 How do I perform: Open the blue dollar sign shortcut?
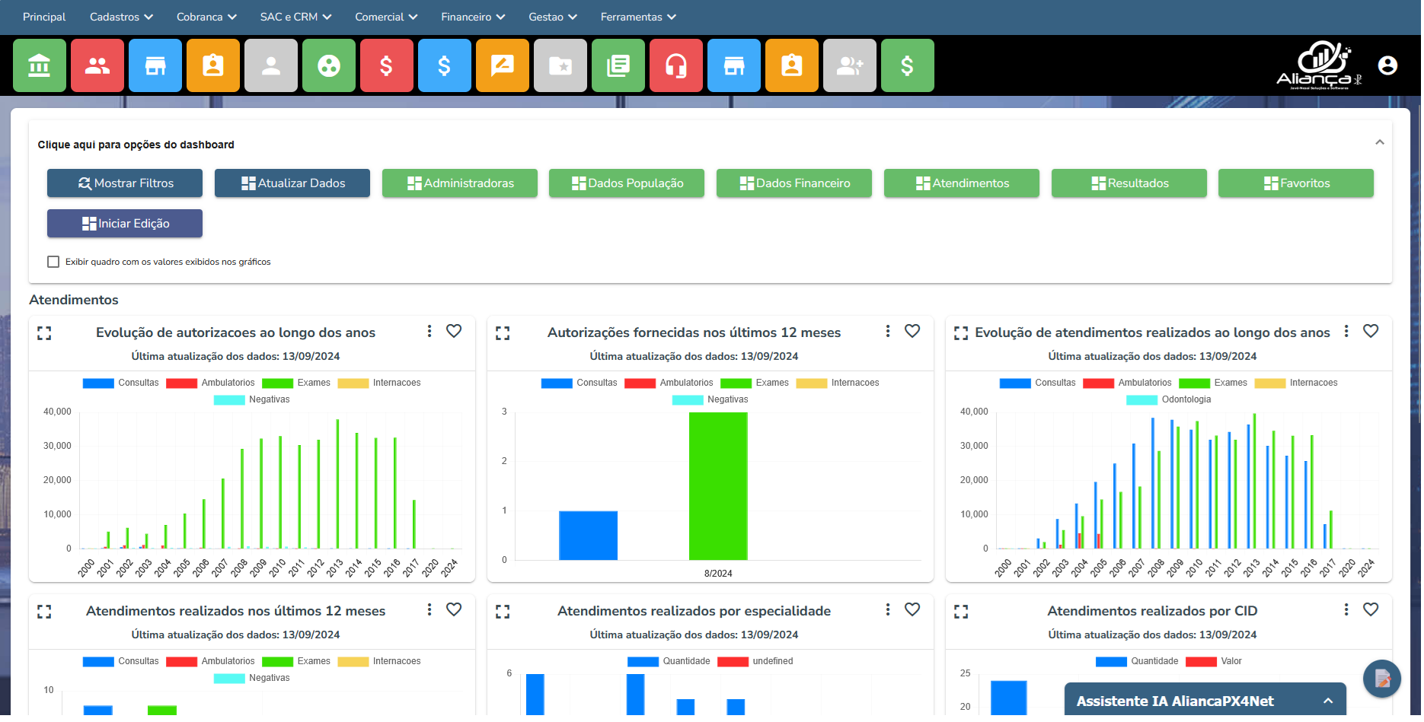pos(445,66)
